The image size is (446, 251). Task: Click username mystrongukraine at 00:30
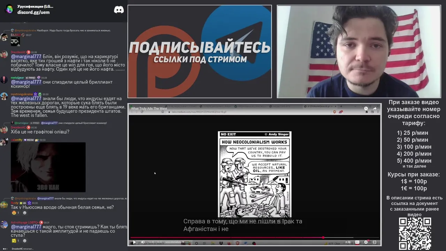(22, 94)
